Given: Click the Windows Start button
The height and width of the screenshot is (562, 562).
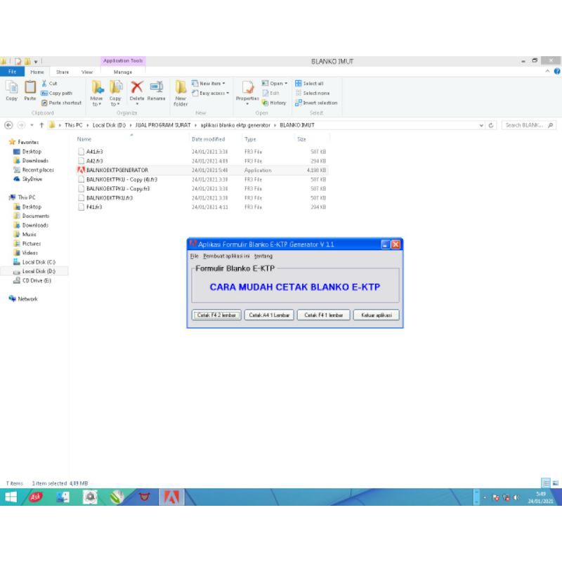Looking at the screenshot, I should pos(13,498).
